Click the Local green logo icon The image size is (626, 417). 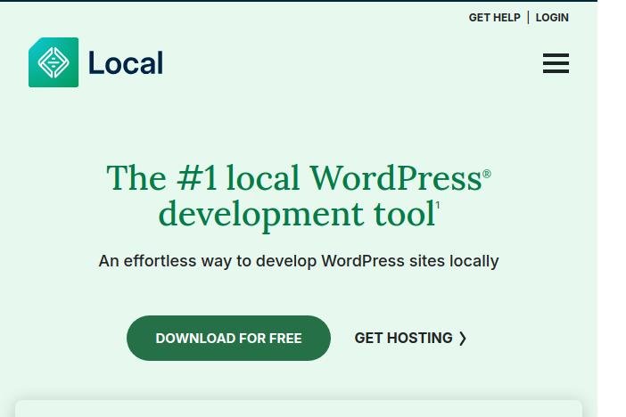pos(54,62)
